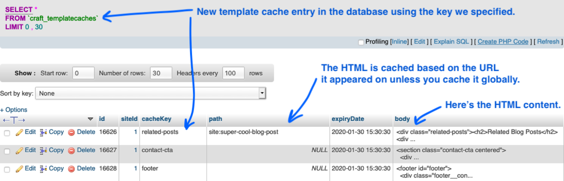
Task: Enable the Profiling checkbox
Action: 361,42
